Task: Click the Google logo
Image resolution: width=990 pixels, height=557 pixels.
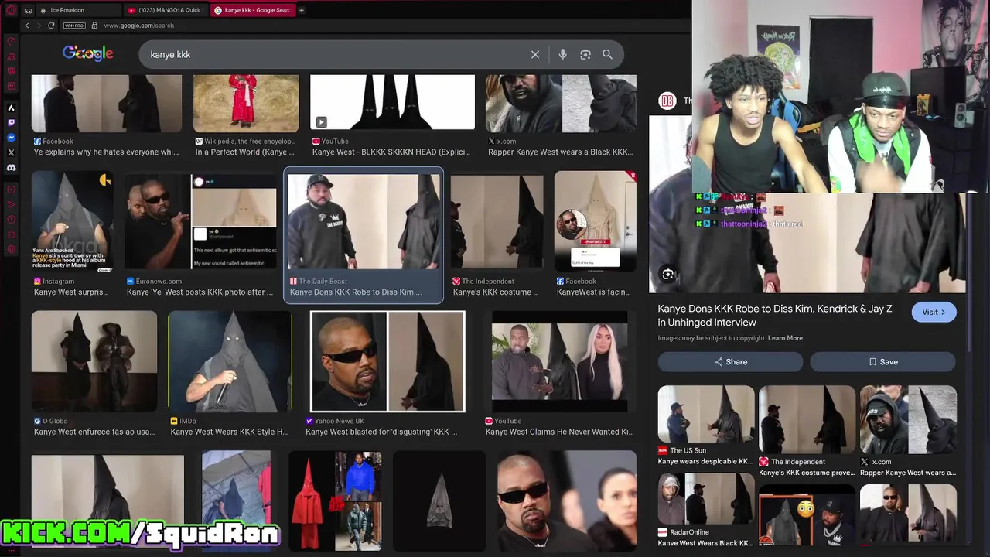Action: pos(88,53)
